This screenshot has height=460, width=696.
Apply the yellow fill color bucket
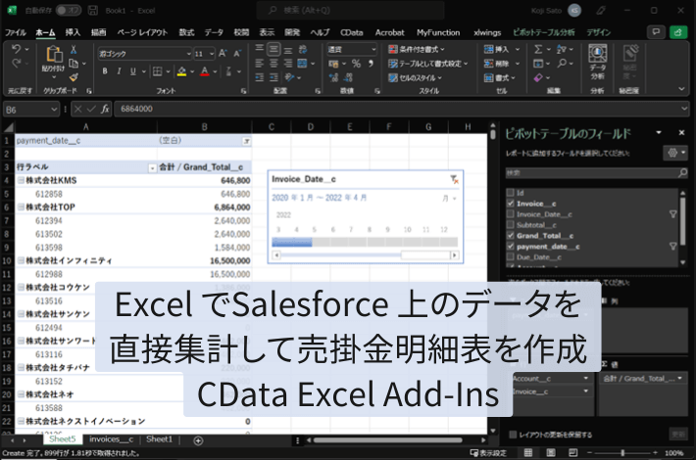181,70
